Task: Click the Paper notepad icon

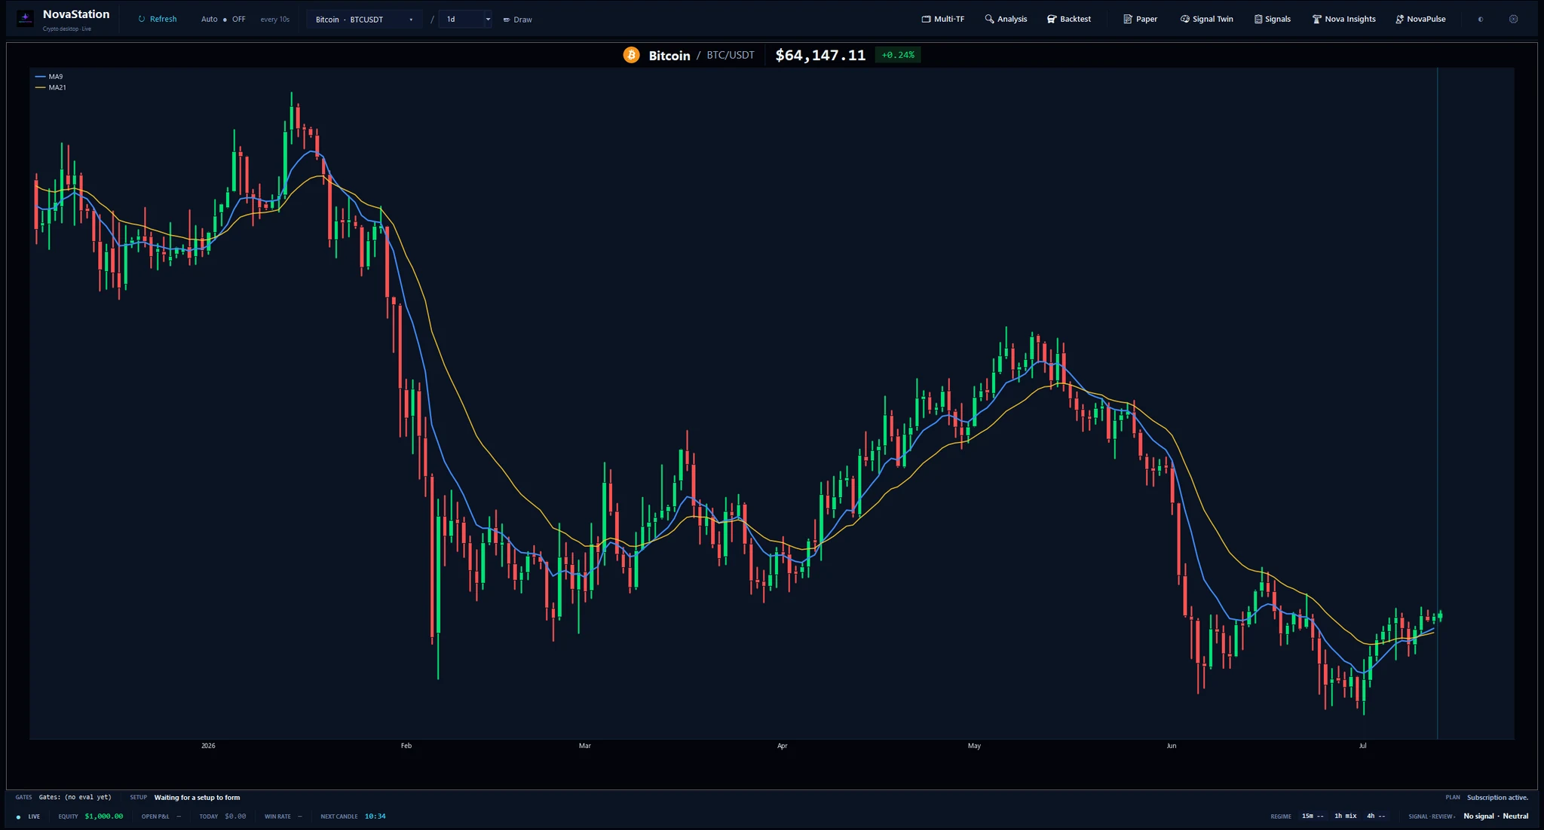Action: click(1128, 20)
